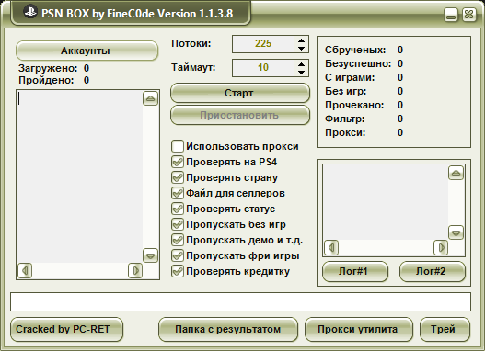Click the log box left scroll arrow
485x351 pixels.
pyautogui.click(x=331, y=247)
